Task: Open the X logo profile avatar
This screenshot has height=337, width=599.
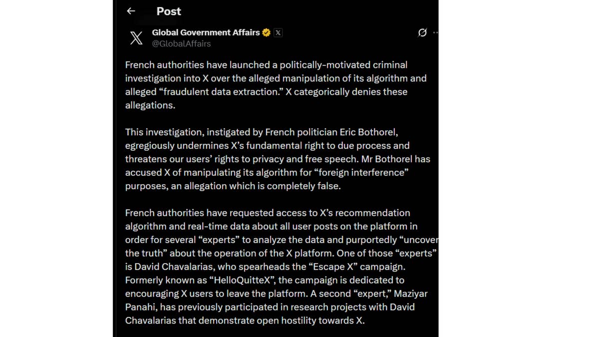Action: click(136, 38)
